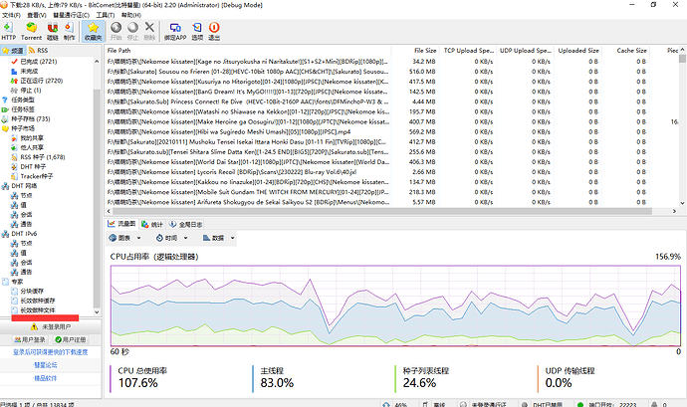Open the 查看(V) menu
This screenshot has height=407, width=687.
pos(37,15)
